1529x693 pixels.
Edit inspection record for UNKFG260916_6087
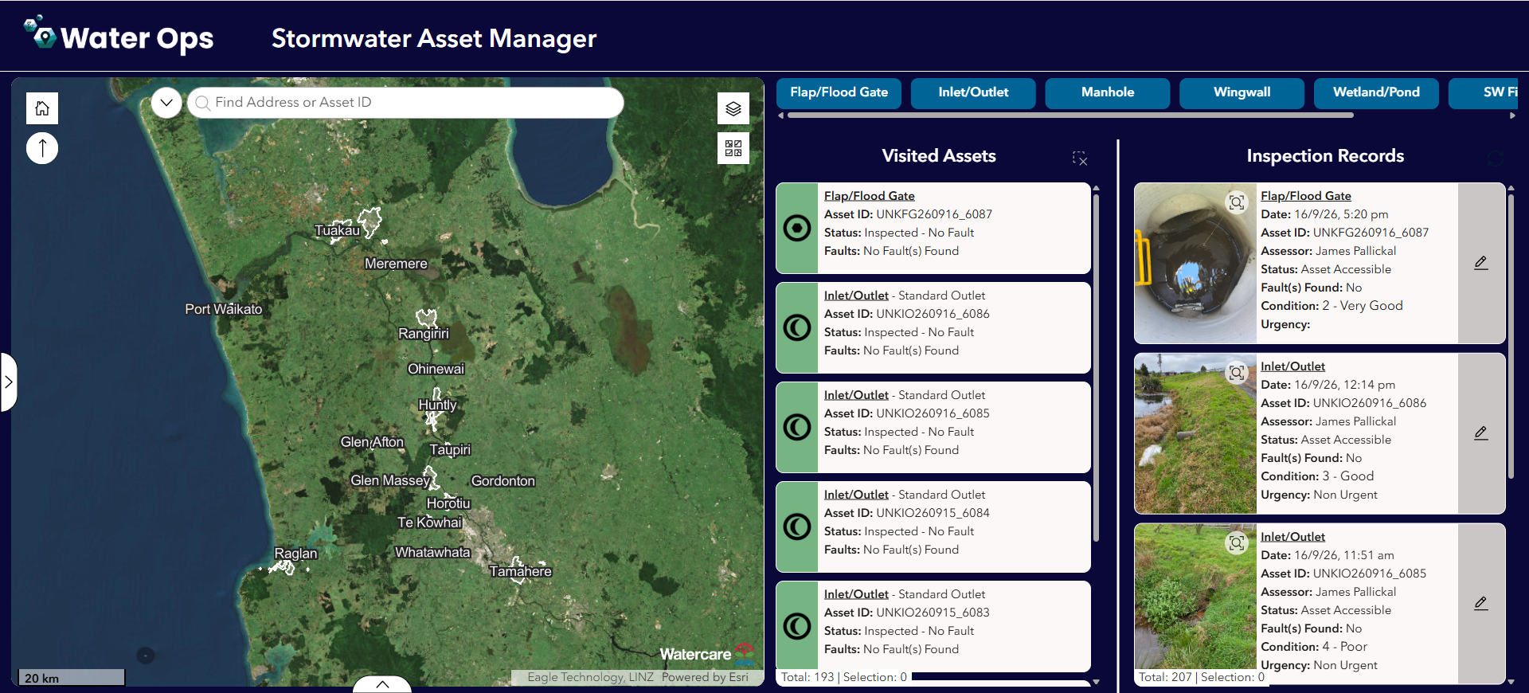(1481, 263)
